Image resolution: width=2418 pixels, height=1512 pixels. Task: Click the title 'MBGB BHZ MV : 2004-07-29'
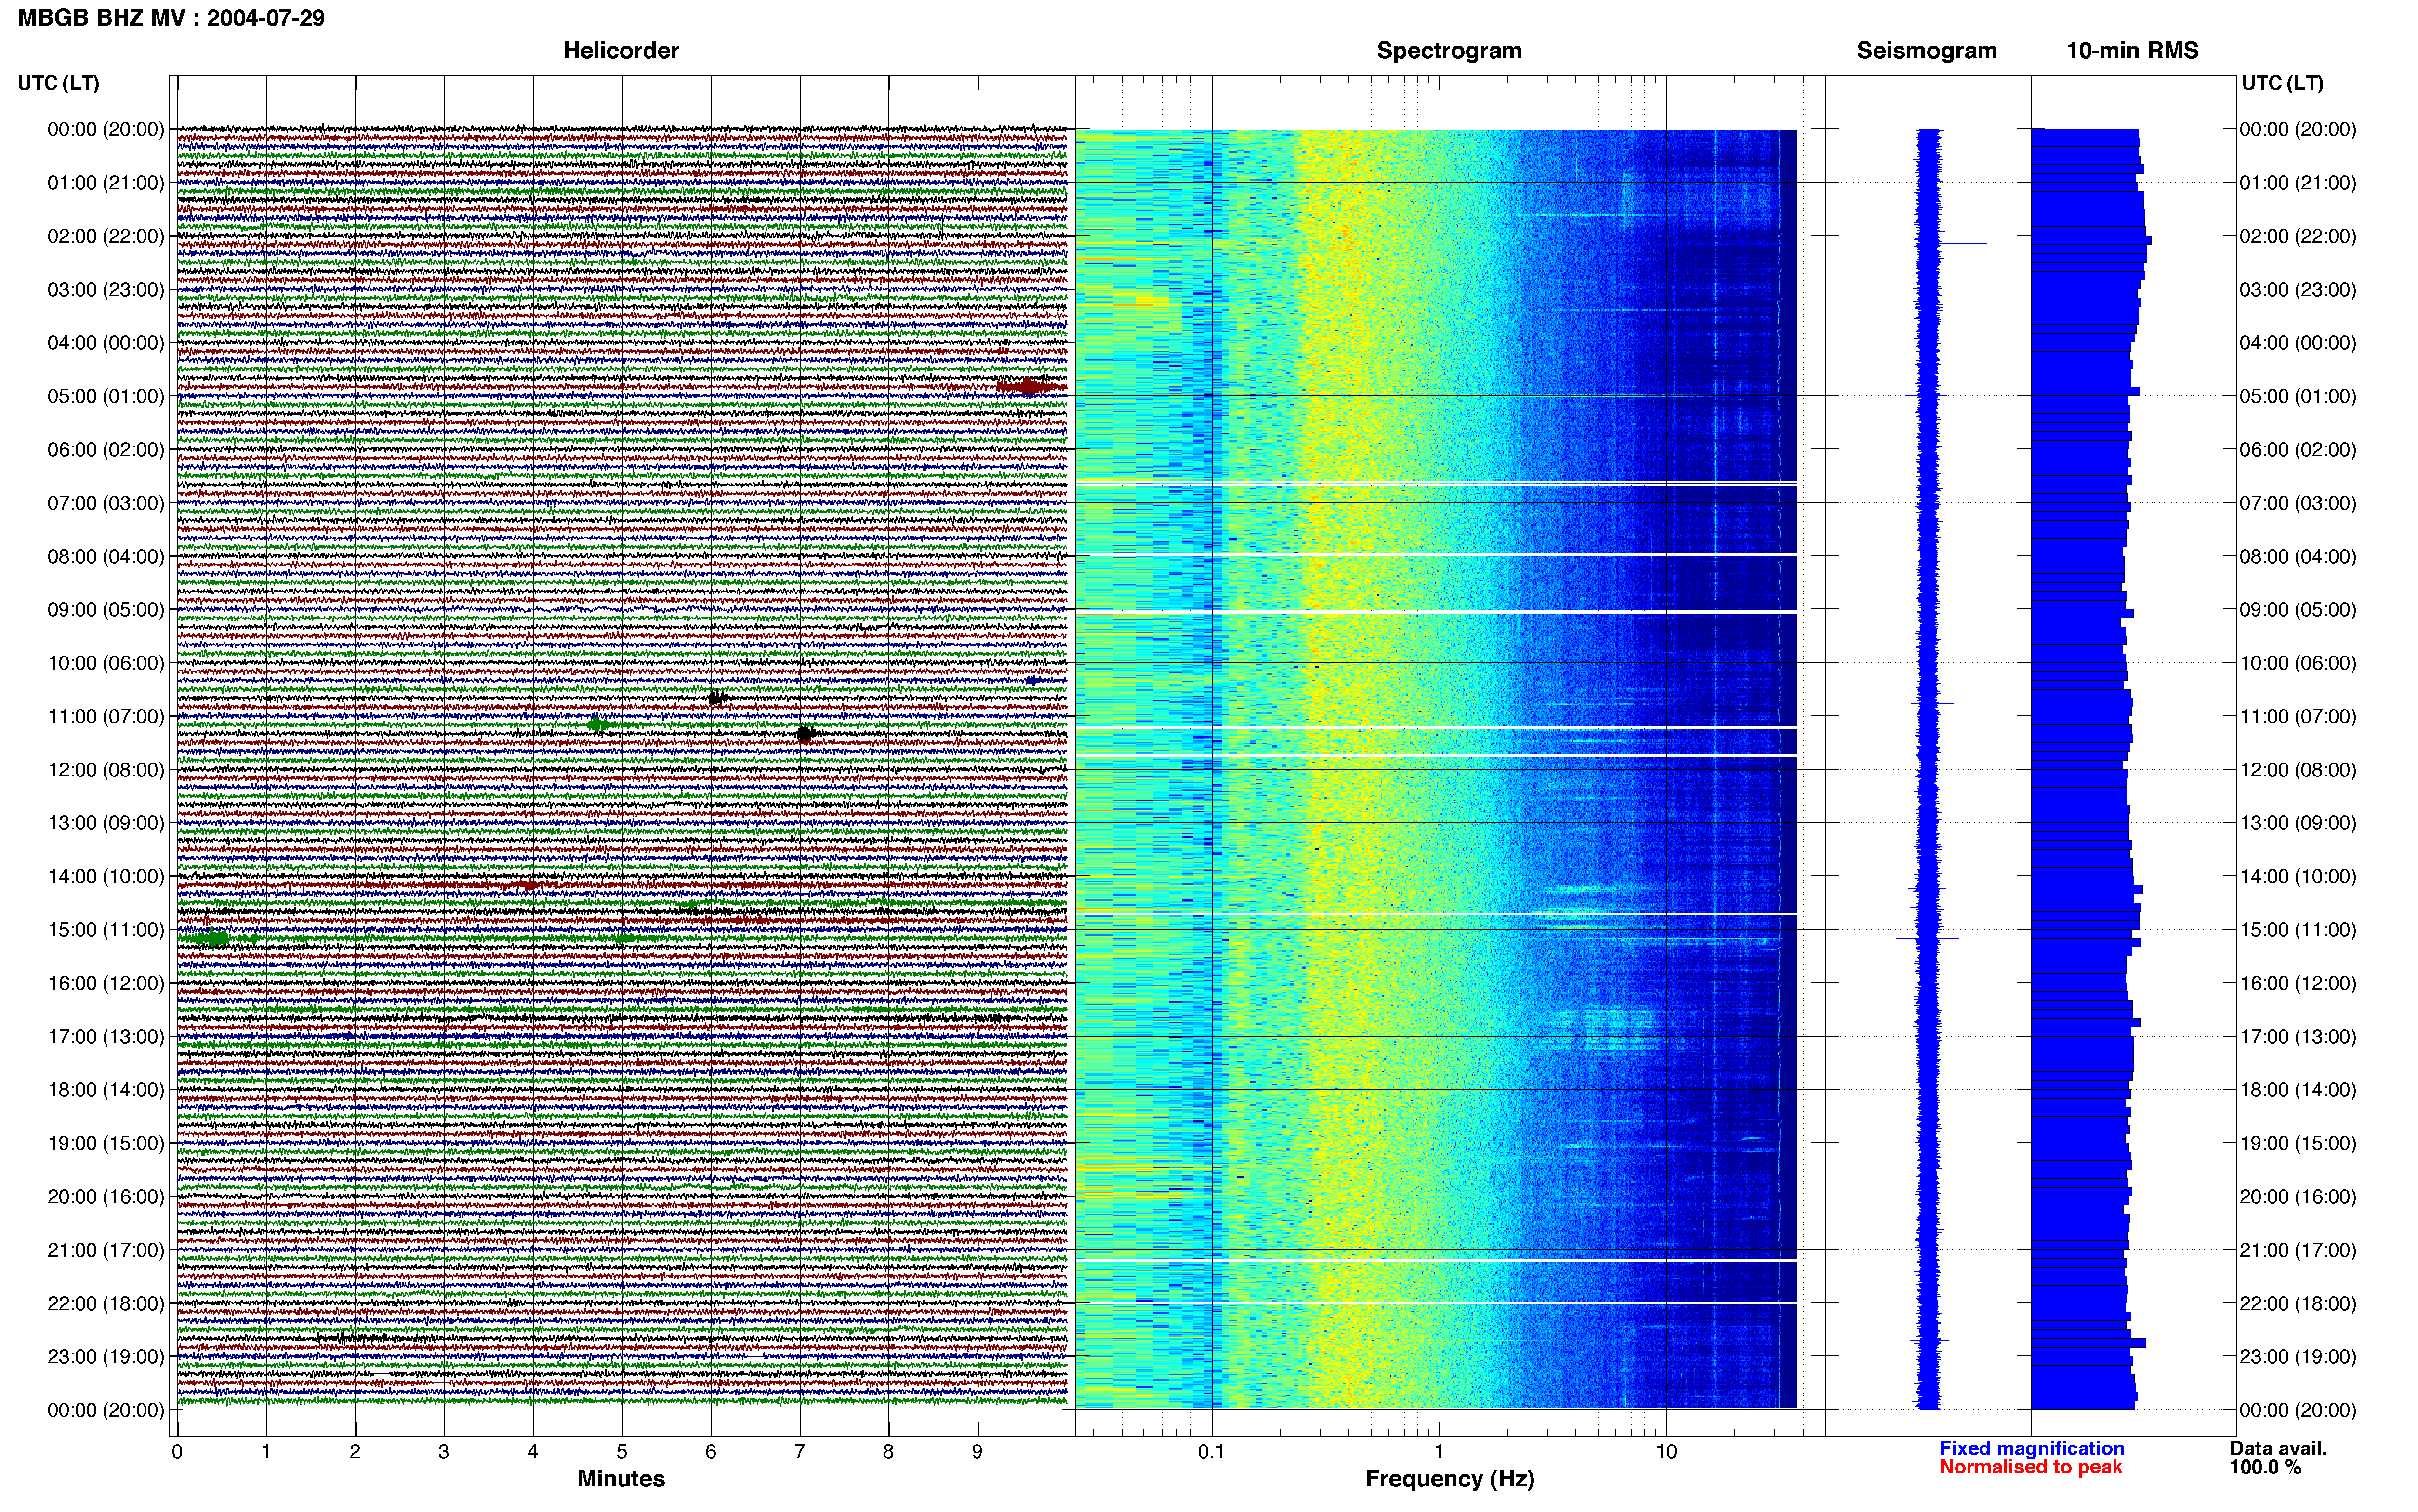coord(171,18)
